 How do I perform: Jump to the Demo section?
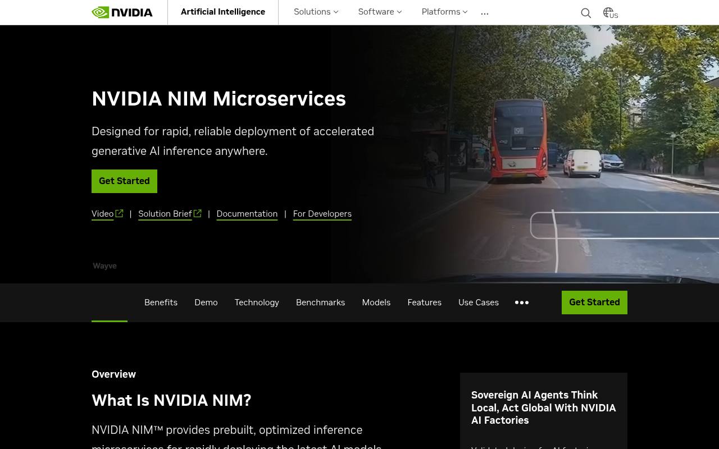pyautogui.click(x=206, y=303)
